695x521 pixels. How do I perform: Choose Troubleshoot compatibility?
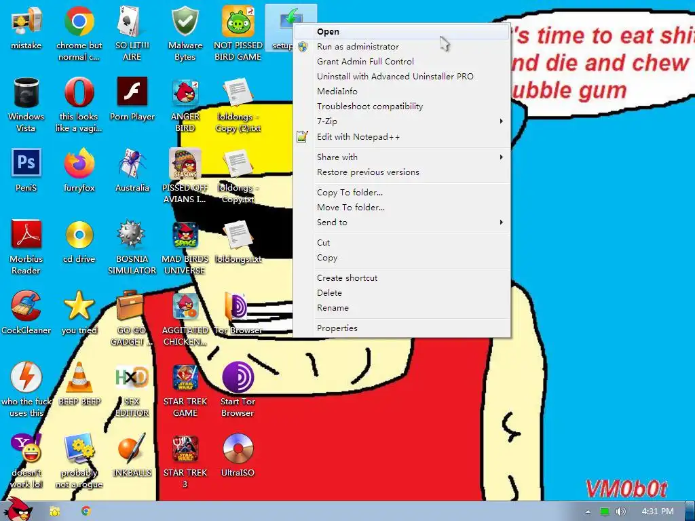pyautogui.click(x=402, y=107)
